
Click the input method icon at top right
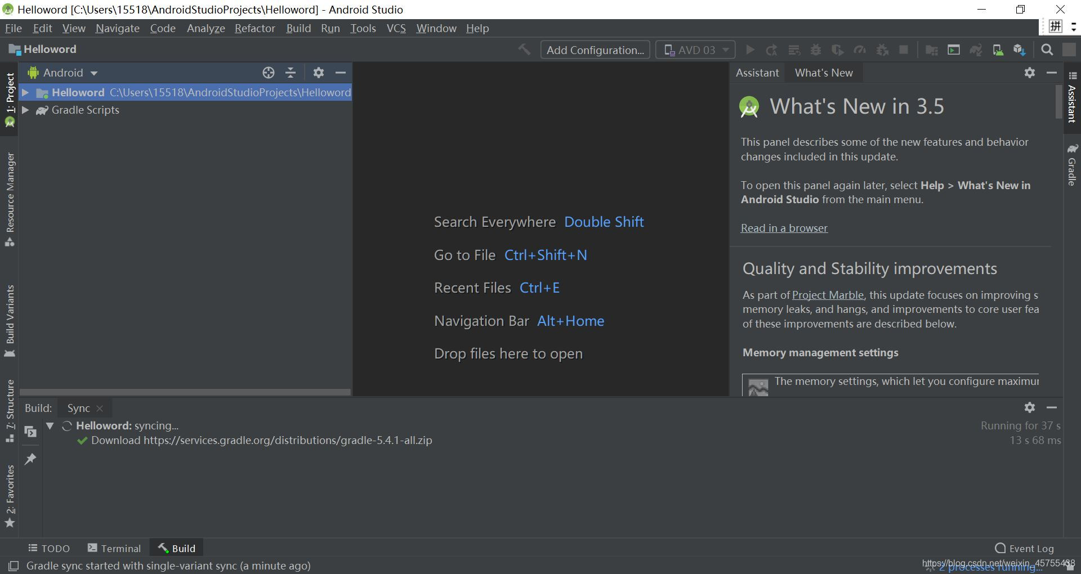click(1056, 26)
